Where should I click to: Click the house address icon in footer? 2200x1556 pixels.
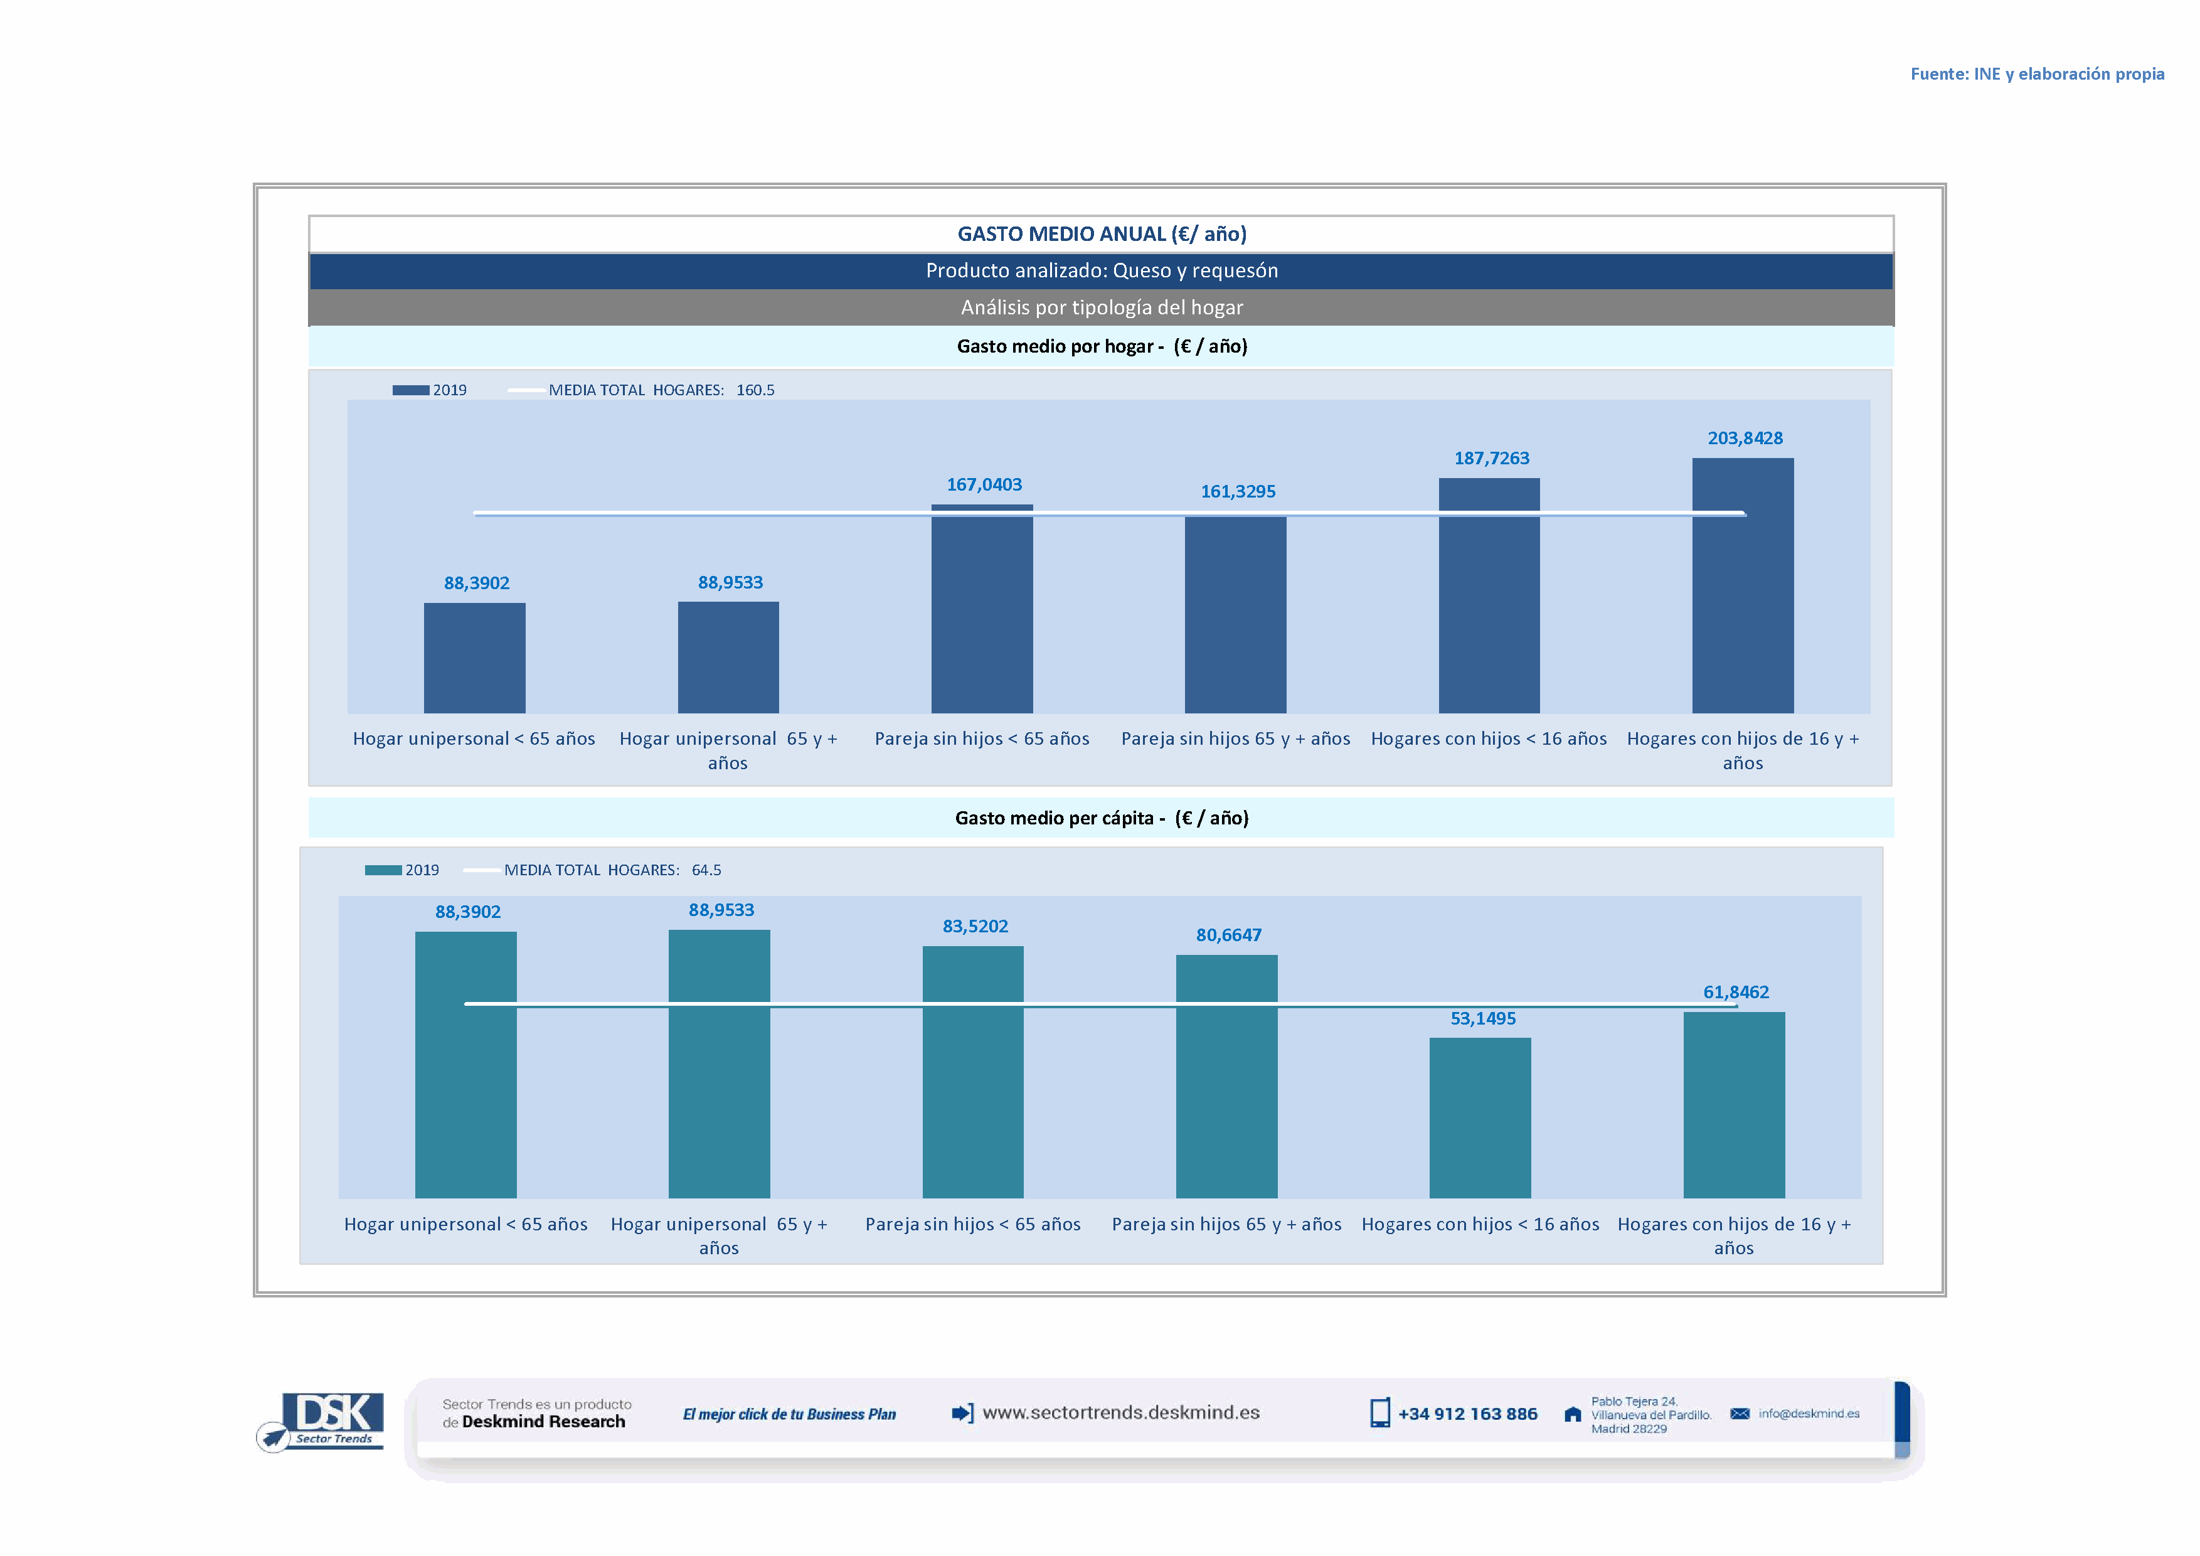[1573, 1414]
